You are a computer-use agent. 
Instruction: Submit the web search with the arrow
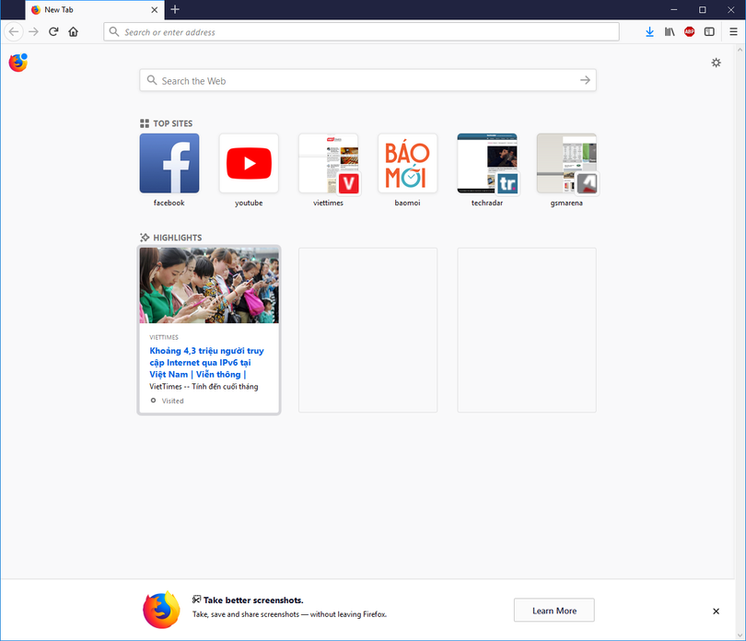coord(585,80)
